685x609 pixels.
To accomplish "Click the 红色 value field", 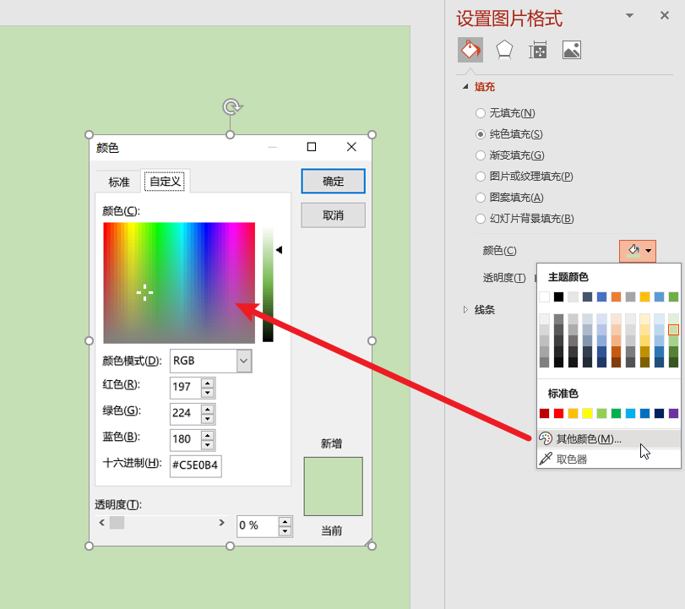I will (186, 387).
